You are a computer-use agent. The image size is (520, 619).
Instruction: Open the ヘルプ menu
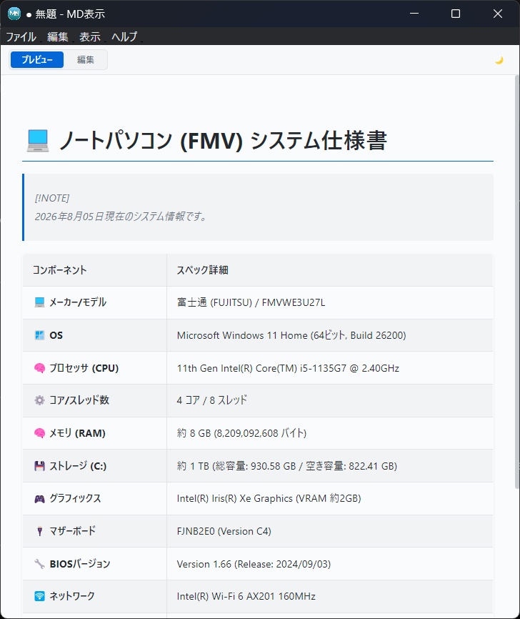pyautogui.click(x=125, y=36)
